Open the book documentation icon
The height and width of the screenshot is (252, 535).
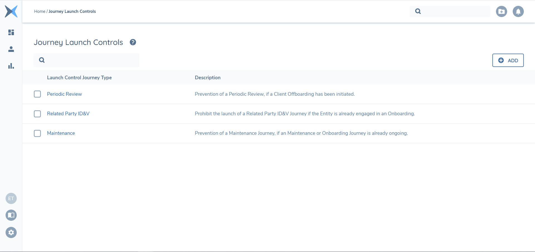click(x=11, y=215)
